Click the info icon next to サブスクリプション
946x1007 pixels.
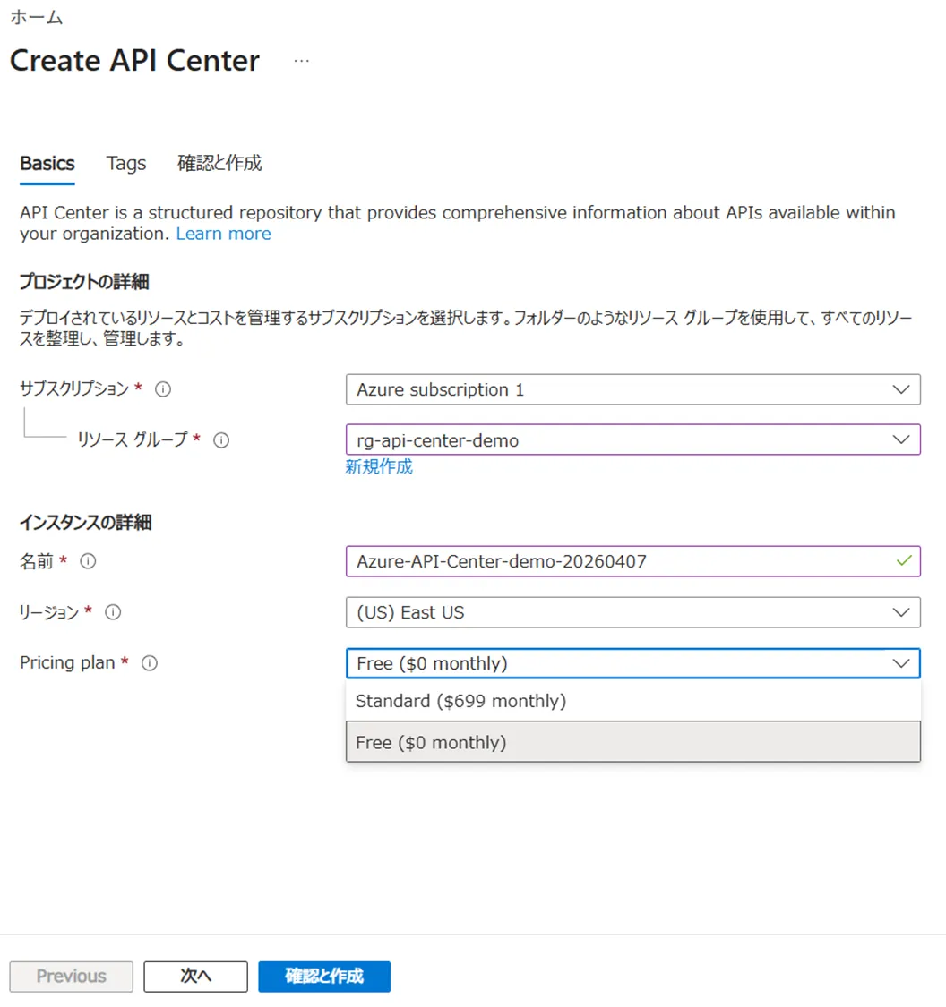[163, 389]
